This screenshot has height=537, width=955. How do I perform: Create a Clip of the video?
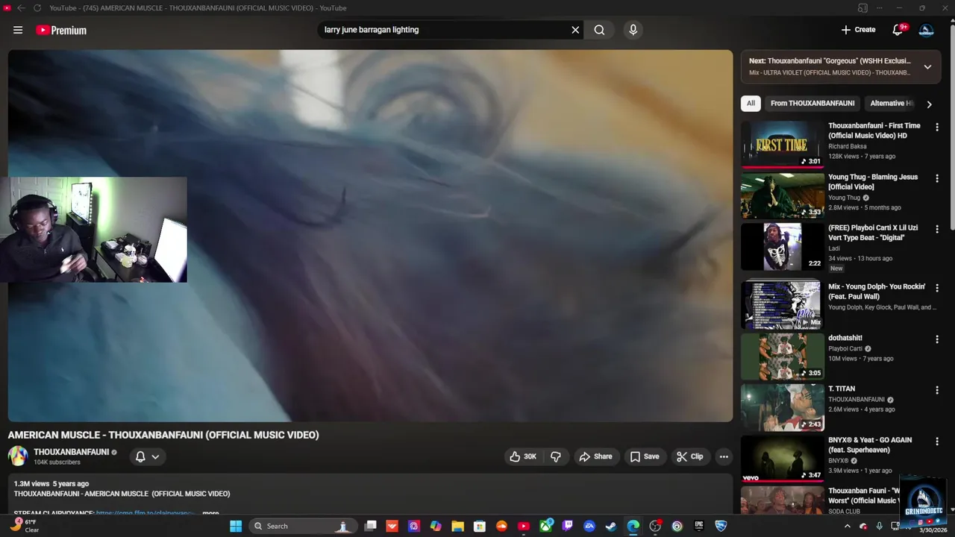(689, 456)
